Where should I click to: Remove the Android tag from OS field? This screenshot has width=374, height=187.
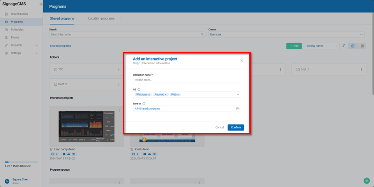(x=166, y=95)
